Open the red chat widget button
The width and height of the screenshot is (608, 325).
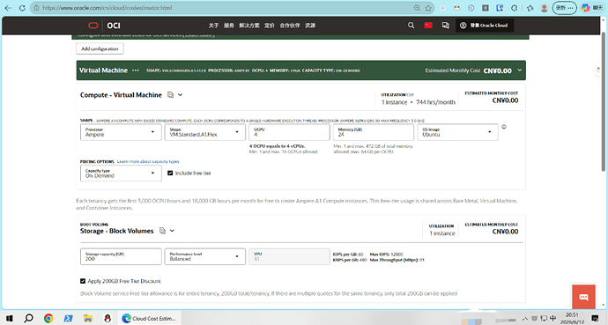[x=583, y=297]
